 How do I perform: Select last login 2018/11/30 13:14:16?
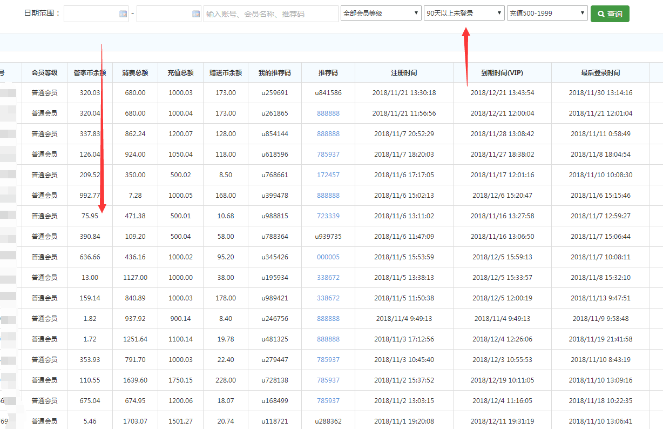tap(600, 93)
